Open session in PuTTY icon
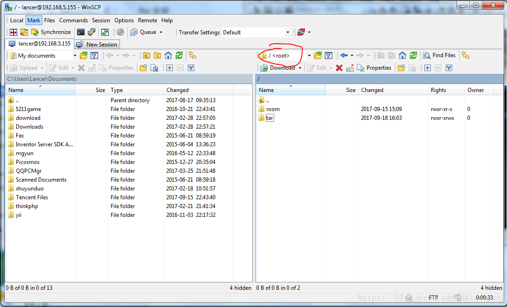The image size is (507, 307). [x=92, y=32]
